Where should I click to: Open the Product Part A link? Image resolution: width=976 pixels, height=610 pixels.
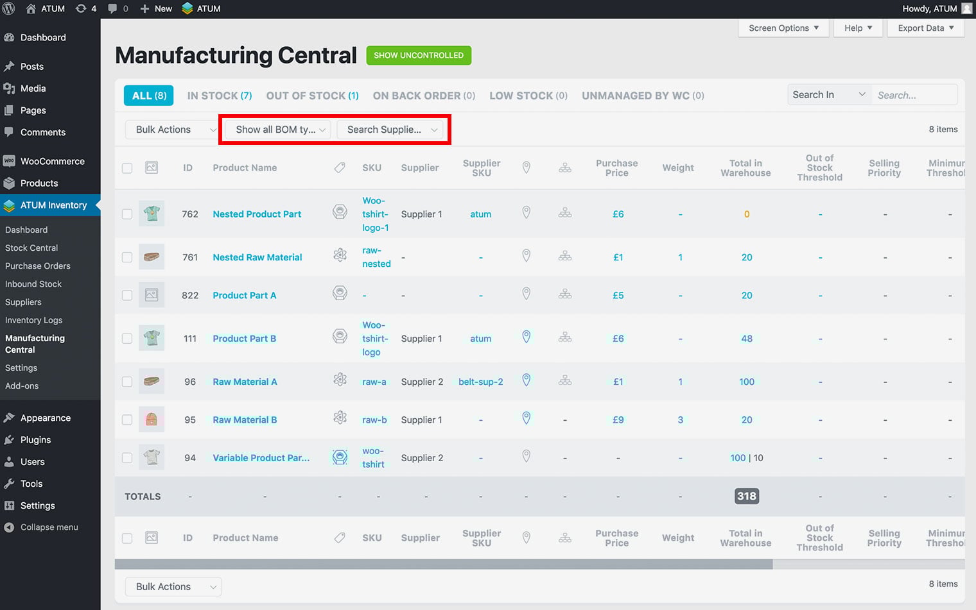[x=244, y=295]
